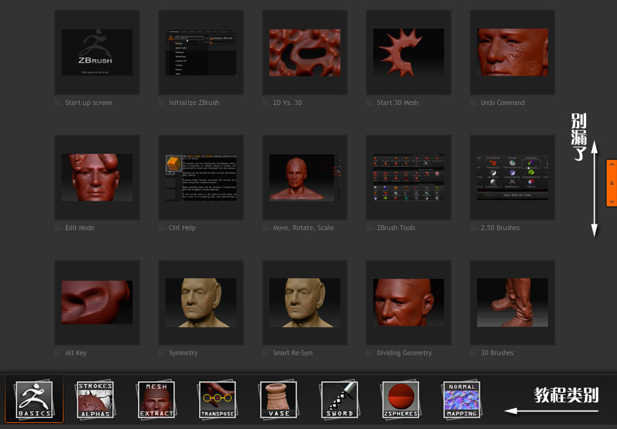Click the "Edit Mode" title link
617x429 pixels.
[x=80, y=228]
